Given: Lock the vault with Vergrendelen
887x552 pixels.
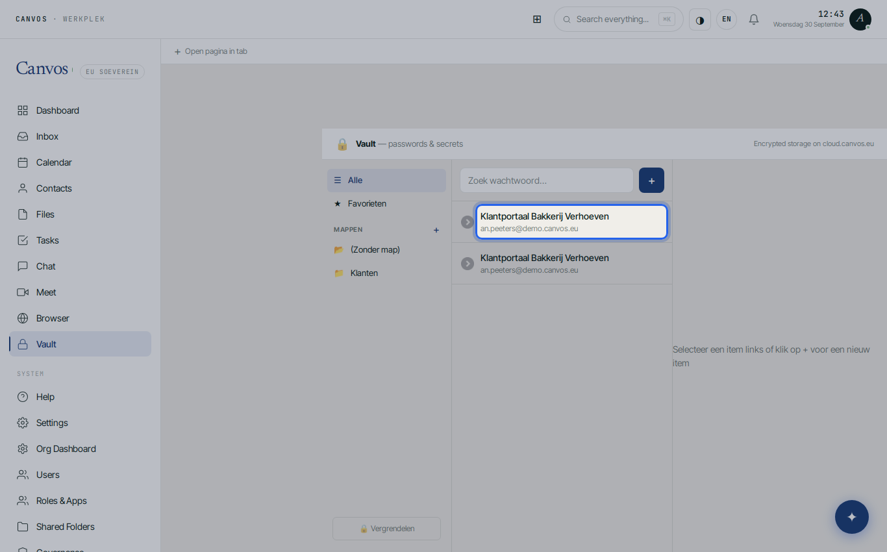Looking at the screenshot, I should click(386, 529).
